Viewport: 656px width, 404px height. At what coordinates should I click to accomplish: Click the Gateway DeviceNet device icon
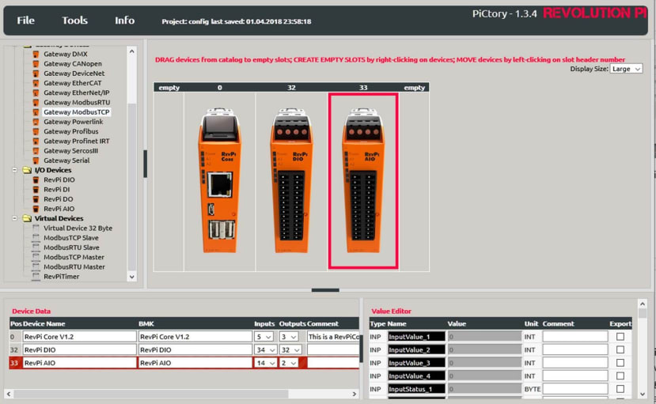click(x=36, y=73)
